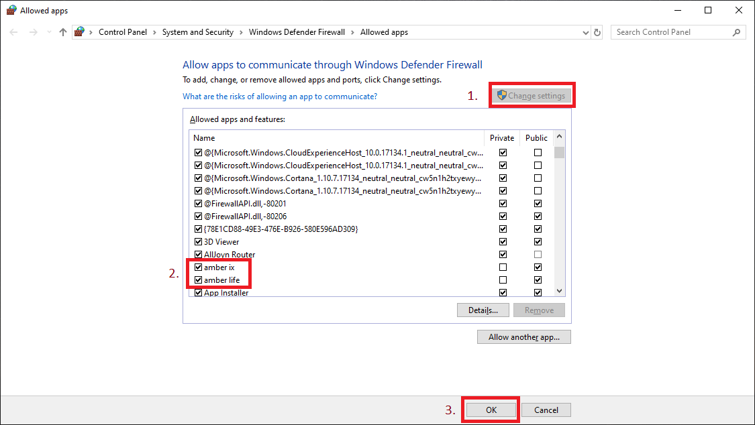Disable Public for amber ix
This screenshot has height=425, width=755.
(x=538, y=267)
